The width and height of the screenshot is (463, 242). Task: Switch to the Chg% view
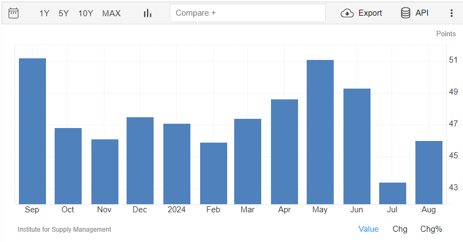(x=431, y=229)
